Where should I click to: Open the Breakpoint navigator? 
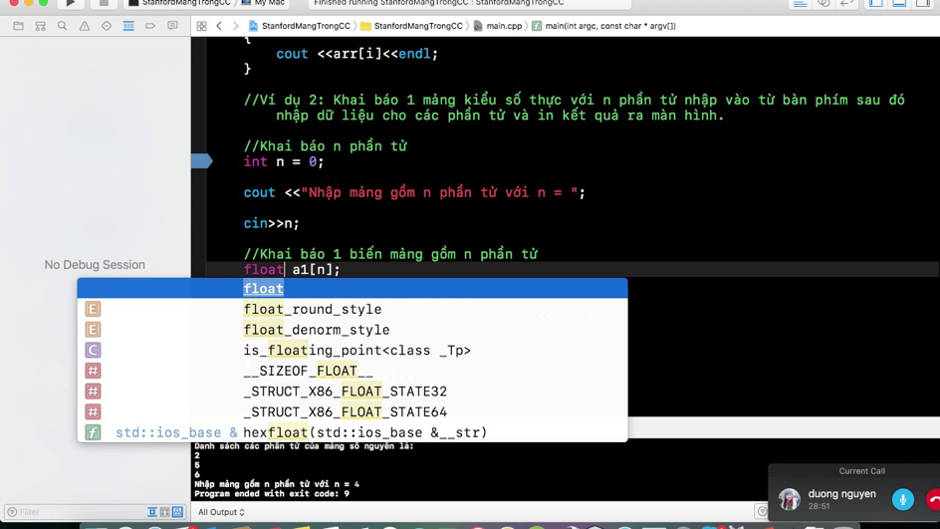pyautogui.click(x=150, y=26)
